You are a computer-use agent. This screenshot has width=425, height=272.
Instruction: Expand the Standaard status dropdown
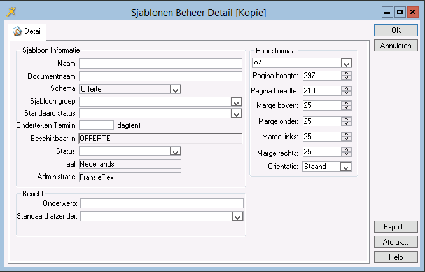pos(236,114)
